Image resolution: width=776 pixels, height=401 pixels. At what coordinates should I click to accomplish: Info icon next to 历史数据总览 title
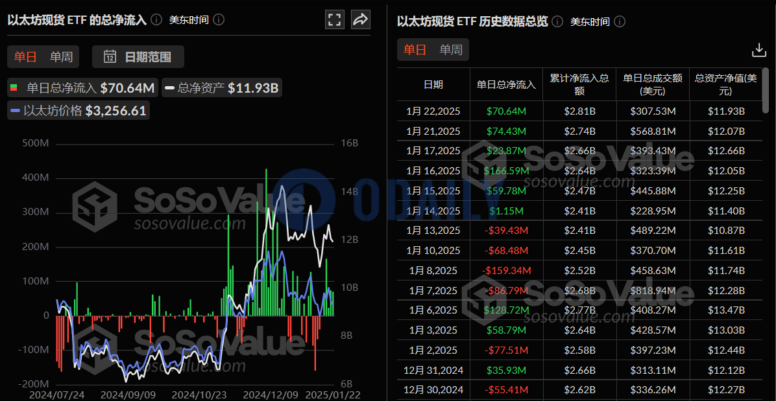coord(557,21)
